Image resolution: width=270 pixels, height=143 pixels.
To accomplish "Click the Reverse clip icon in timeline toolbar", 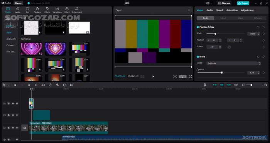I will pos(50,85).
